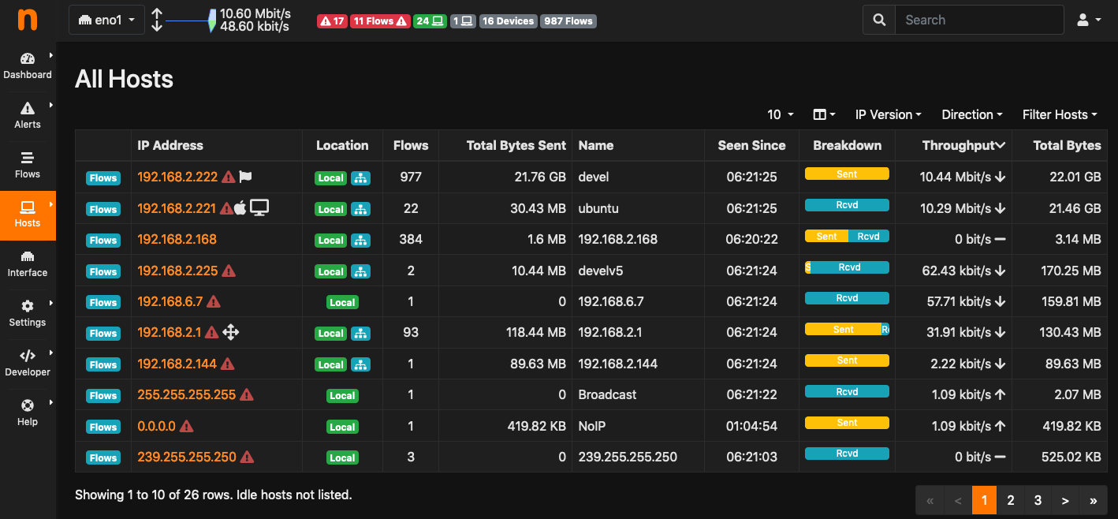Click alert triangle next to 192.168.2.222

(x=229, y=177)
